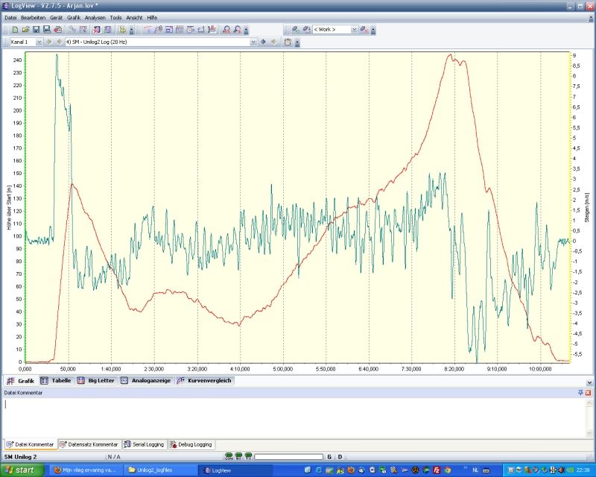Click the table grid toolbar icon
The height and width of the screenshot is (477, 596).
click(x=180, y=30)
